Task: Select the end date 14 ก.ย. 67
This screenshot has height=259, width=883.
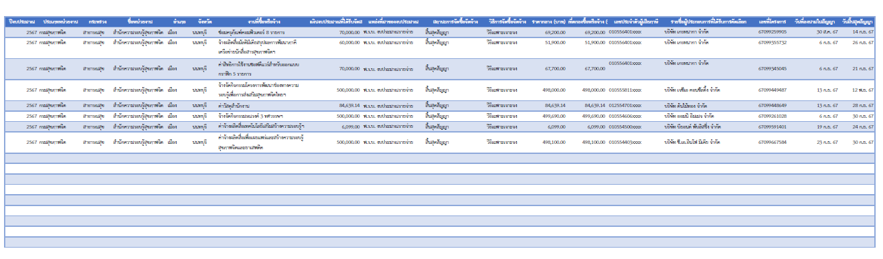Action: pos(863,32)
